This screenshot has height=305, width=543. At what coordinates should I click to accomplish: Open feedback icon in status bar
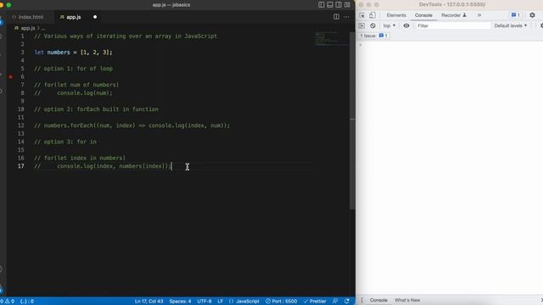click(x=335, y=302)
